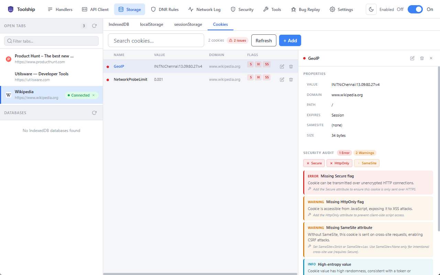Click the HttpOnly audit chip
Screen dimensions: 440x275
pyautogui.click(x=339, y=163)
